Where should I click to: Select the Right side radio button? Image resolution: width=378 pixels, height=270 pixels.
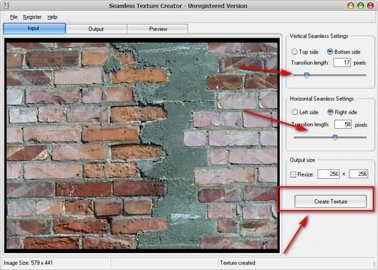click(330, 112)
